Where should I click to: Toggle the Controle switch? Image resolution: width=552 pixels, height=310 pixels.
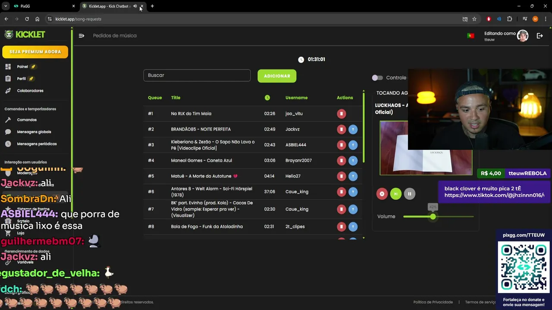[x=377, y=78]
